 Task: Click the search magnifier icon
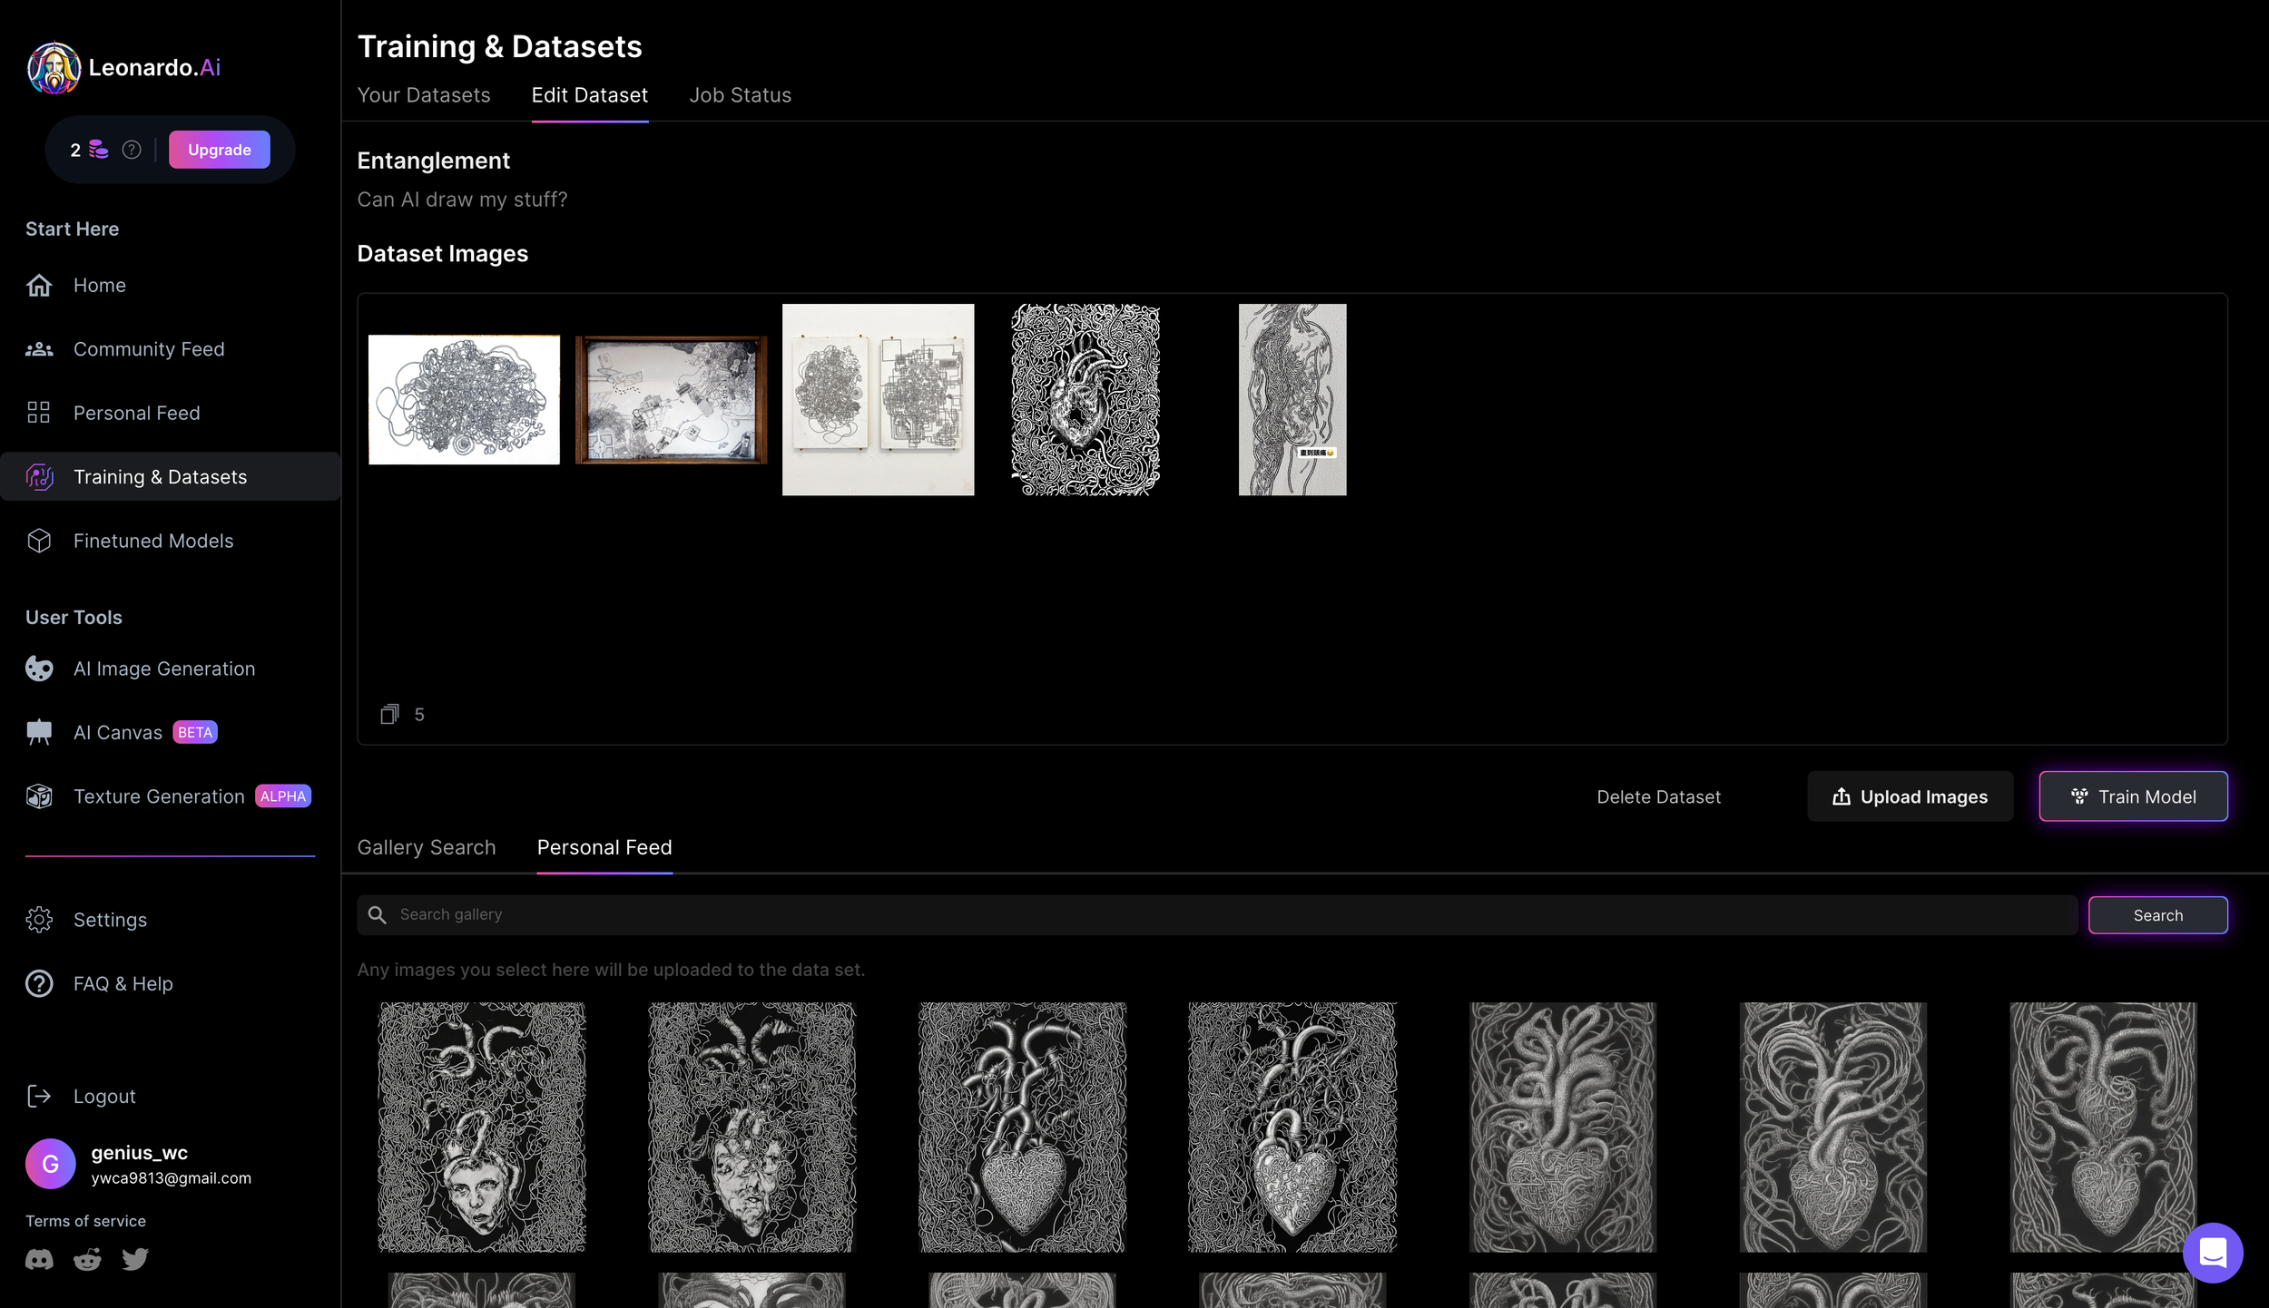(x=378, y=915)
